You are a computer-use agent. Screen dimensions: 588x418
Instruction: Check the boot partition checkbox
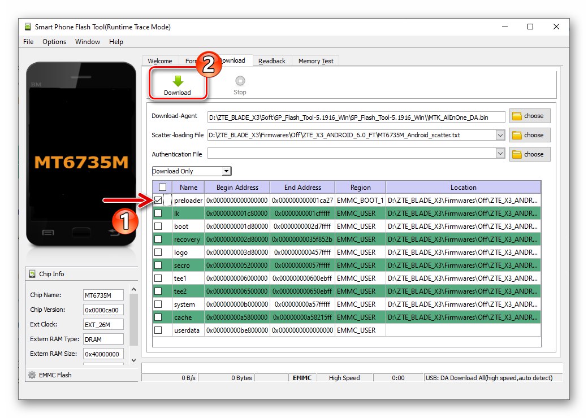tap(158, 227)
